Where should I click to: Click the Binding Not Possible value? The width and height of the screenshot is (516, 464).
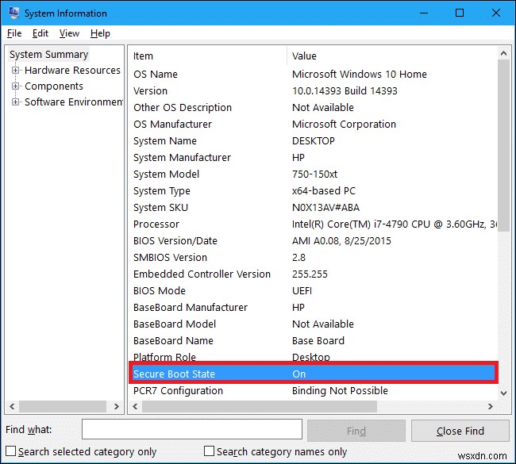(x=340, y=391)
